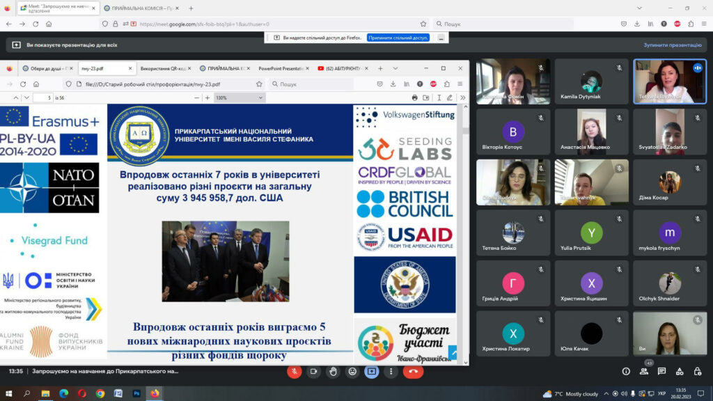
Task: Open Meet more options menu
Action: point(391,372)
